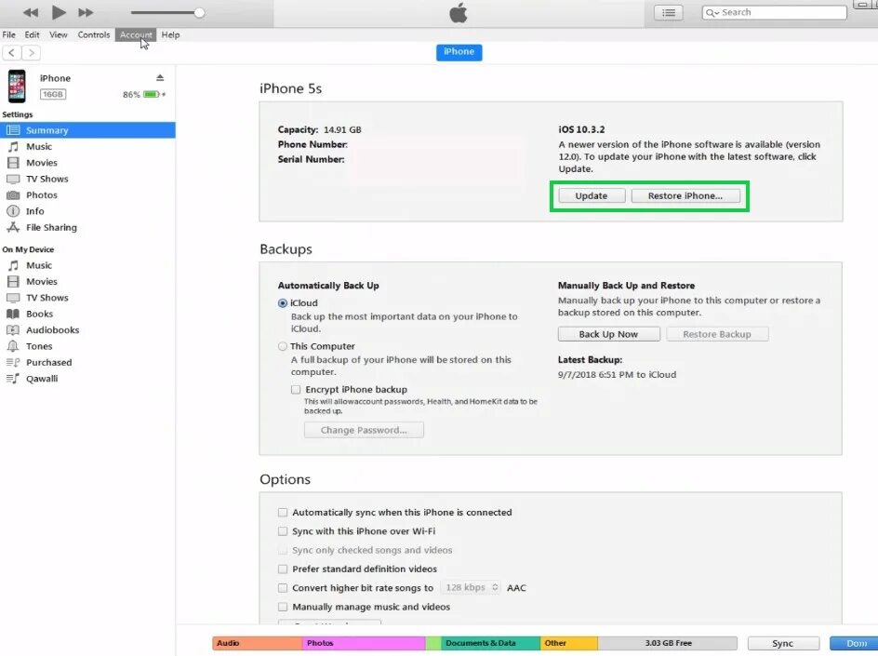This screenshot has height=656, width=878.
Task: Click the 16GB capacity badge
Action: click(x=53, y=94)
